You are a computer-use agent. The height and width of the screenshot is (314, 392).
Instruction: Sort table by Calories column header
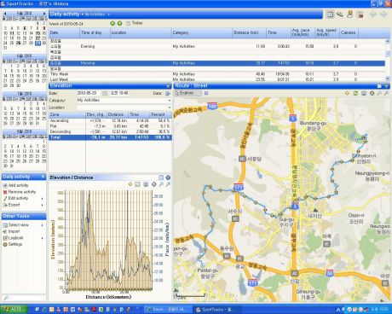click(x=349, y=32)
